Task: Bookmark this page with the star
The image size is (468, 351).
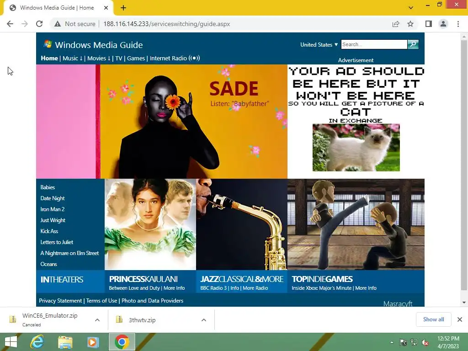Action: click(410, 24)
